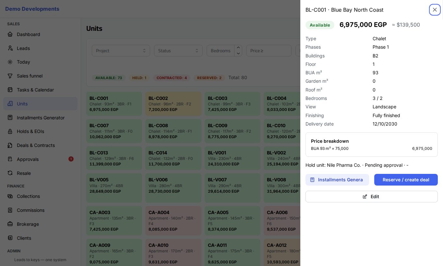Select the BL-C002 unit card
443x266 pixels.
(173, 104)
